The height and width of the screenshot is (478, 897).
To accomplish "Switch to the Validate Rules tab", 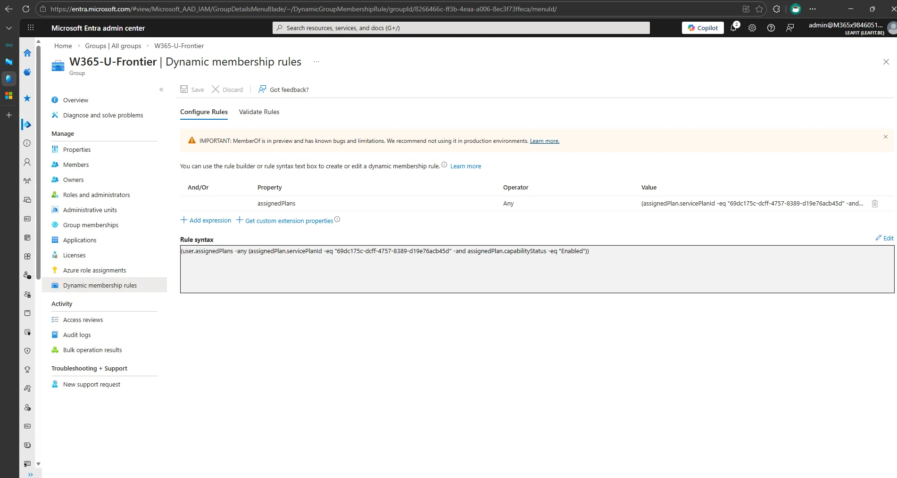I will pyautogui.click(x=259, y=112).
